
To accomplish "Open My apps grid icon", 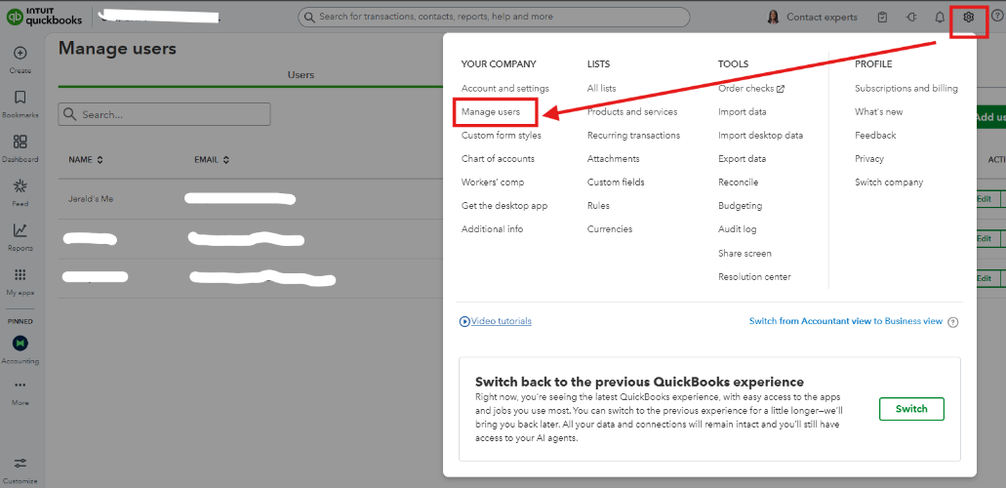I will (20, 275).
